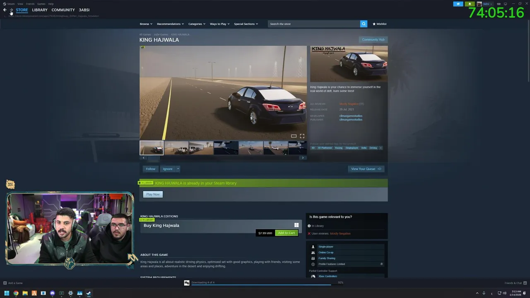Open the View menu
530x298 pixels.
[x=20, y=4]
